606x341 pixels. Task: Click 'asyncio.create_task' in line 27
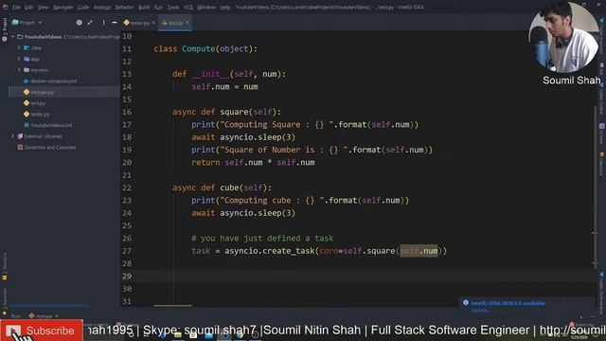(x=270, y=251)
